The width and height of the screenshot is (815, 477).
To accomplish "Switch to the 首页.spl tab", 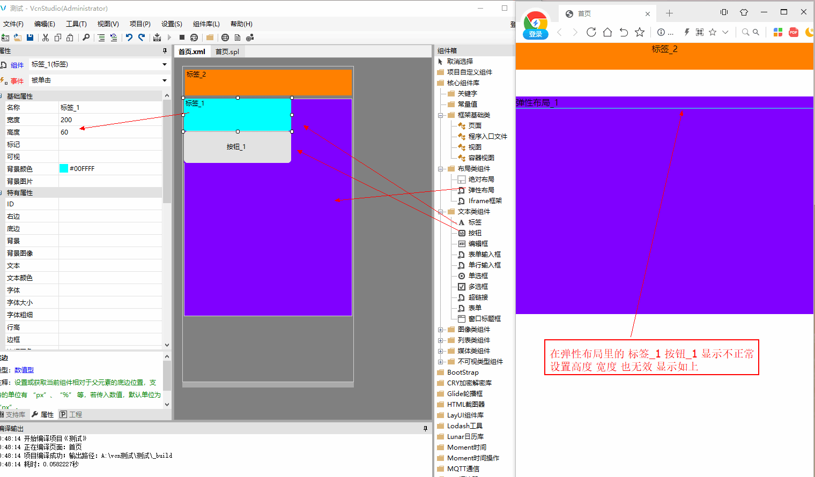I will click(227, 52).
